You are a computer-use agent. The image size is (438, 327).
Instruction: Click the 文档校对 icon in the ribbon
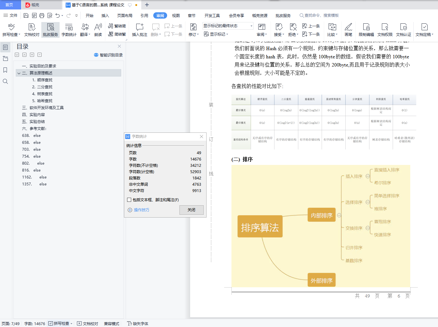(x=32, y=30)
